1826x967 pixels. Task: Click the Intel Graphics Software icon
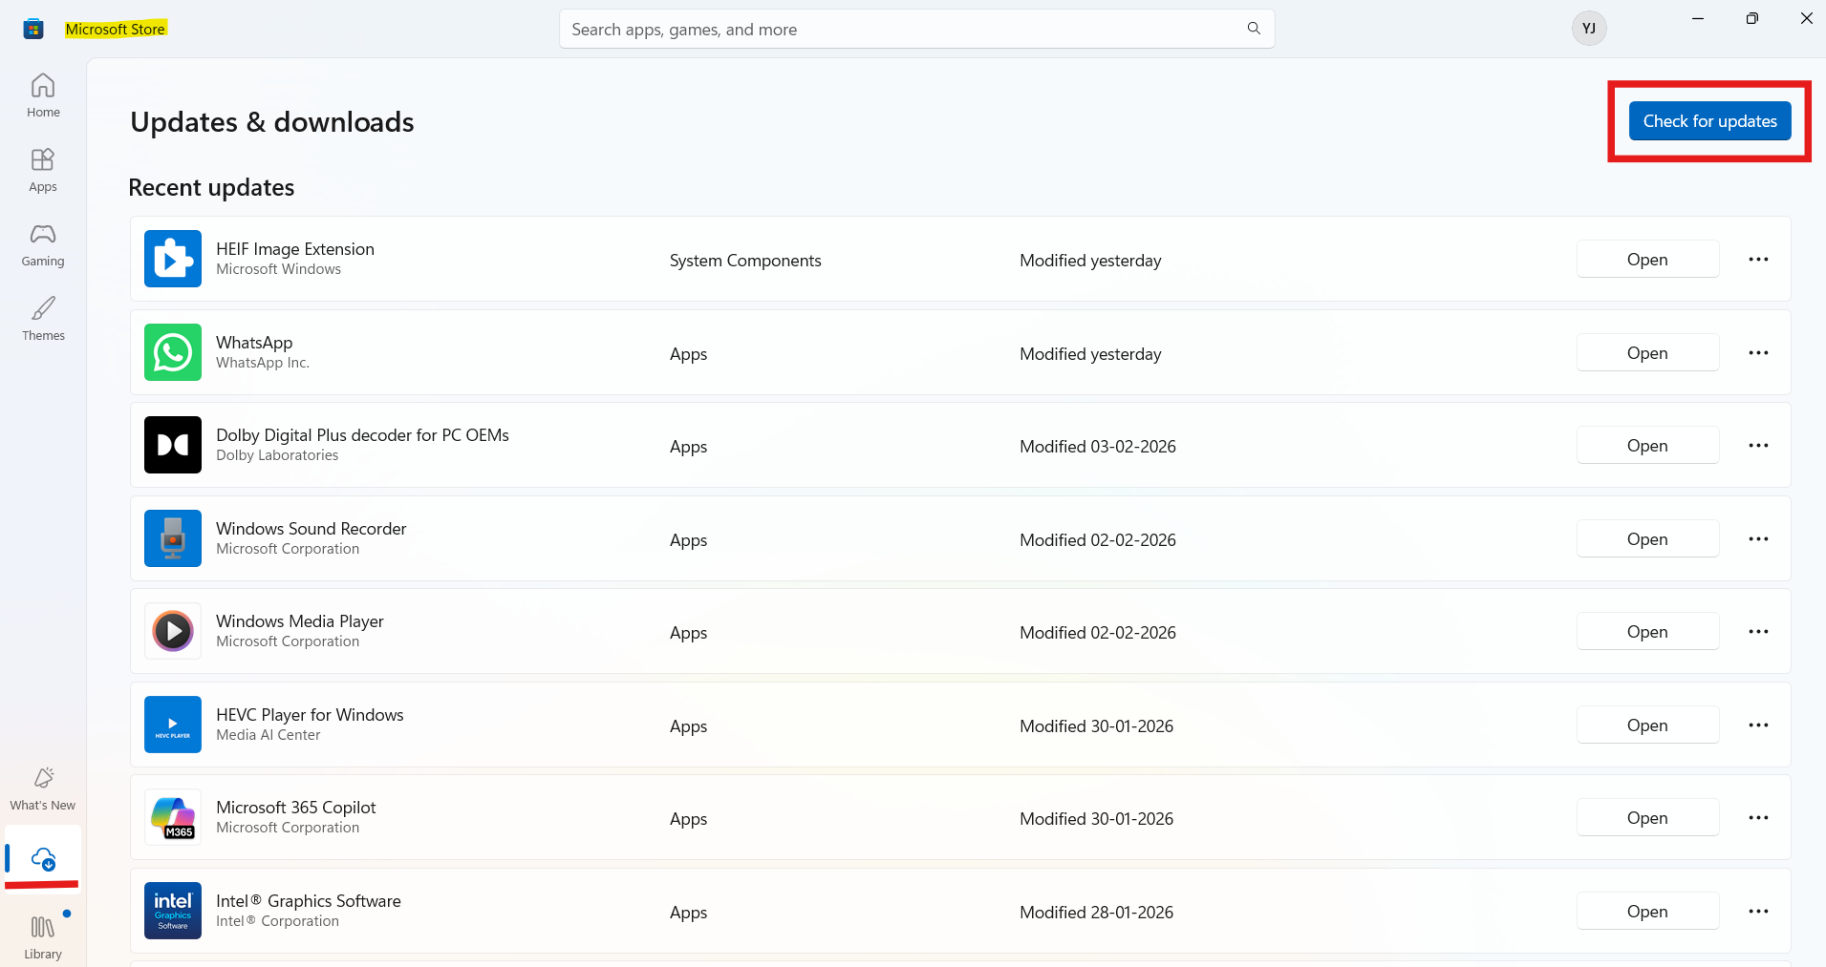[x=173, y=911]
